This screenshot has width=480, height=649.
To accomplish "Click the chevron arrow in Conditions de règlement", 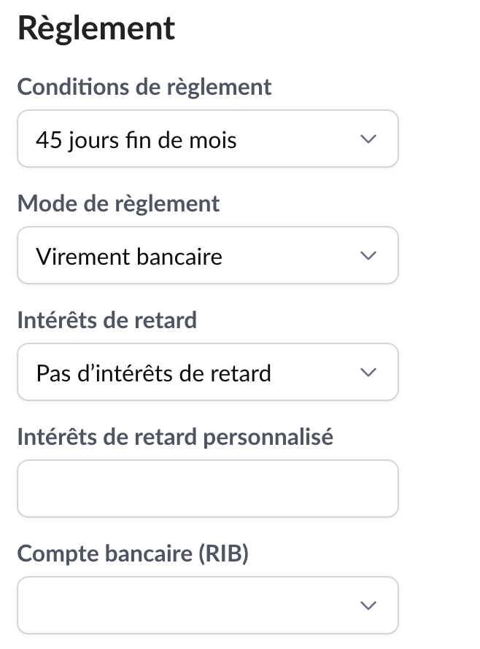I will pyautogui.click(x=369, y=139).
